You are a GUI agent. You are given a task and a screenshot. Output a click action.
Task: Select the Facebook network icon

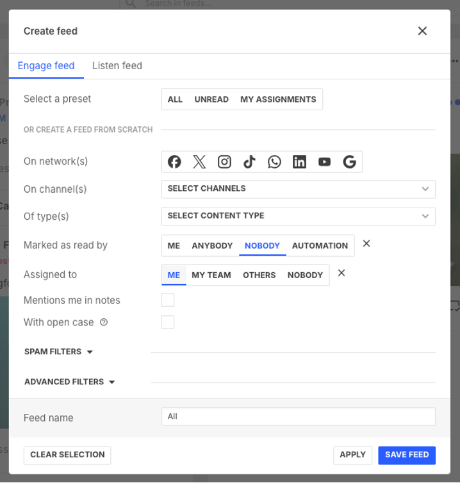[174, 161]
